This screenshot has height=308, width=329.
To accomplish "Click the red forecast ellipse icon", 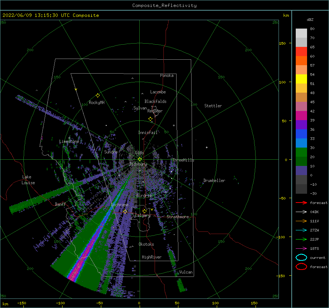I will [x=301, y=267].
